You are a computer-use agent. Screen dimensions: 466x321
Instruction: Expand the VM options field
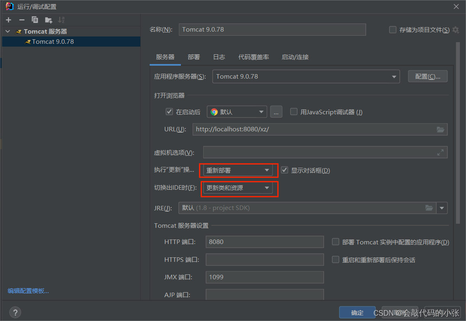pos(440,152)
